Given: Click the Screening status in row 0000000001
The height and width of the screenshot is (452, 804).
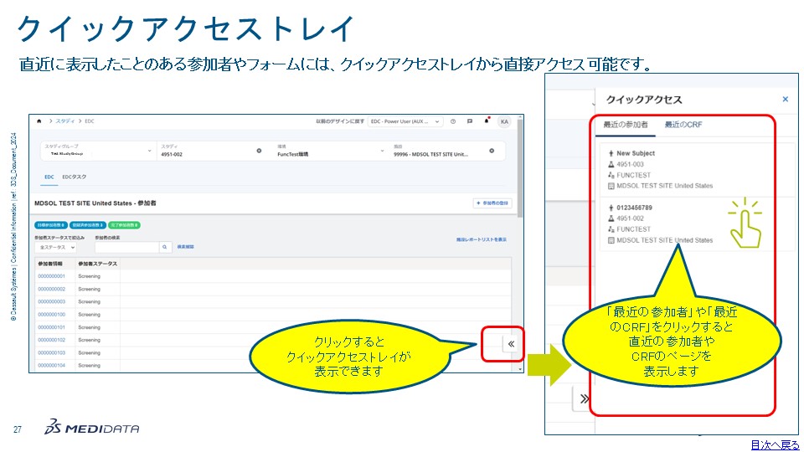Looking at the screenshot, I should 90,276.
